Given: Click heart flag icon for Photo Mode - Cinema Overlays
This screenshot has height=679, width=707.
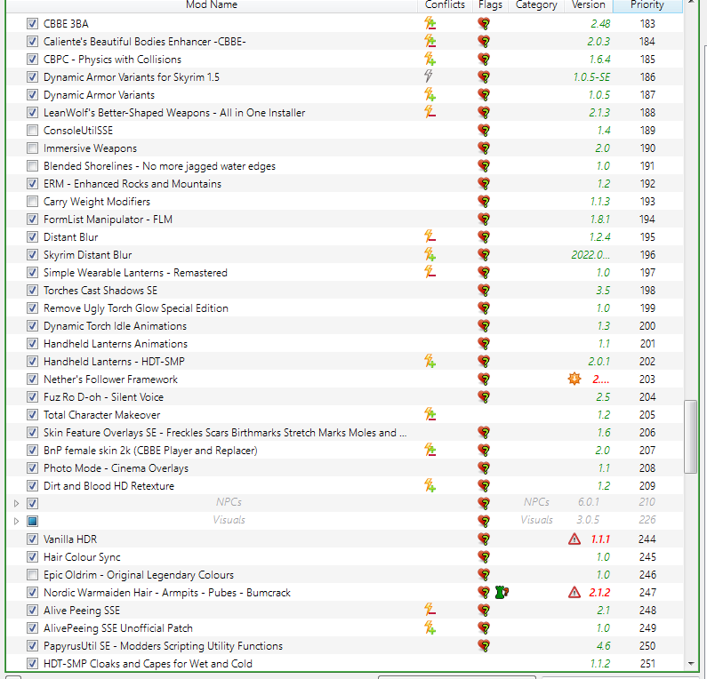Looking at the screenshot, I should pyautogui.click(x=484, y=468).
